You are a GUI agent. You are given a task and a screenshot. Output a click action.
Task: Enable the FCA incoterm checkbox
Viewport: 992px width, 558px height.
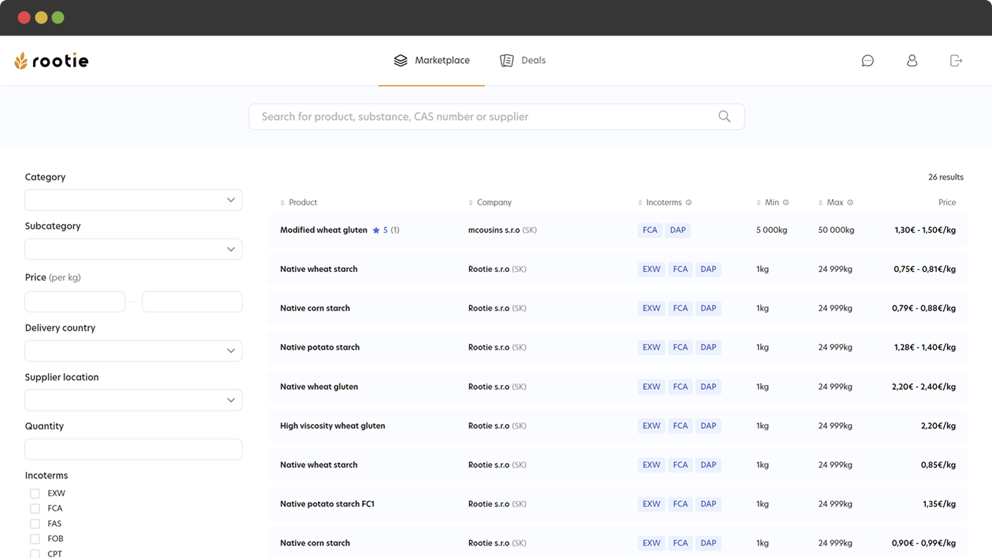coord(35,508)
